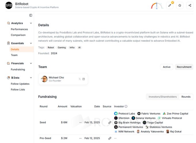Open Performances in the sidebar
The width and height of the screenshot is (196, 143).
click(x=19, y=29)
